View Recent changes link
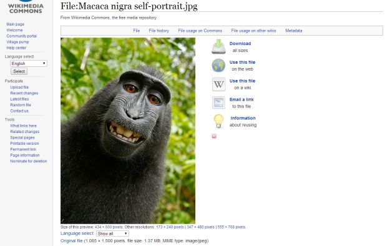The width and height of the screenshot is (390, 246). pos(24,93)
